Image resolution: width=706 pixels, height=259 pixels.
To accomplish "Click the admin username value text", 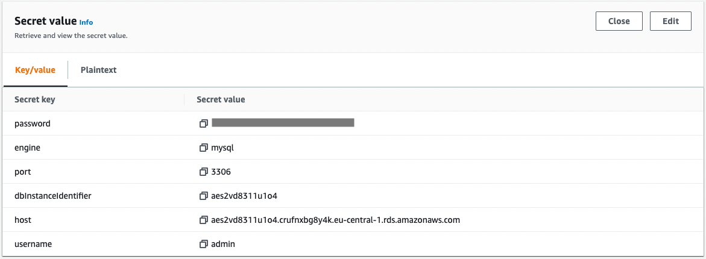I will [x=223, y=244].
